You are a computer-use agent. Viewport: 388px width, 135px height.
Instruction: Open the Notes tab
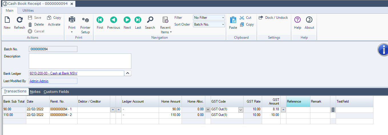click(x=35, y=92)
